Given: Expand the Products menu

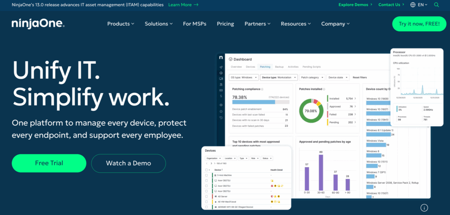Looking at the screenshot, I should tap(120, 24).
